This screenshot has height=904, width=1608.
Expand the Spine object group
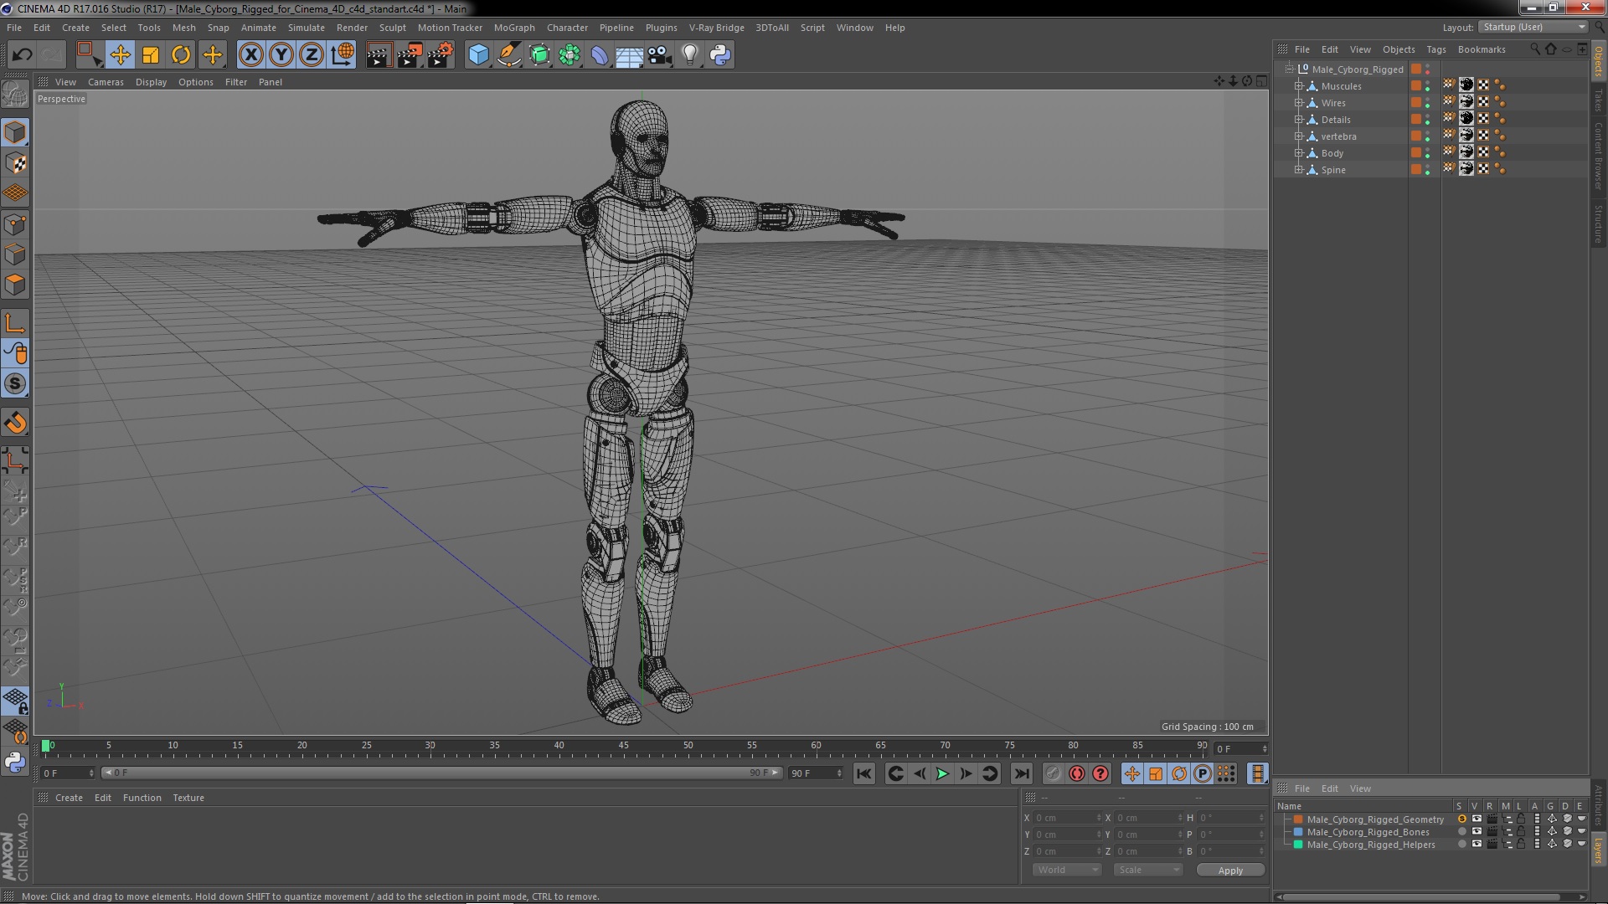pyautogui.click(x=1298, y=170)
